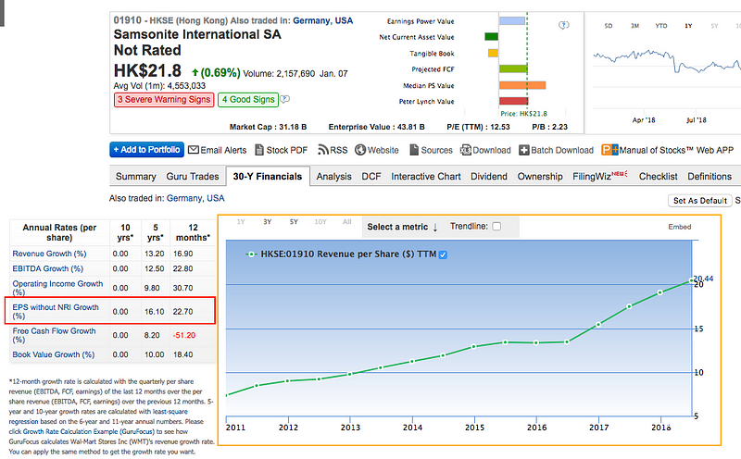
Task: Click the Sources document icon
Action: coord(414,150)
